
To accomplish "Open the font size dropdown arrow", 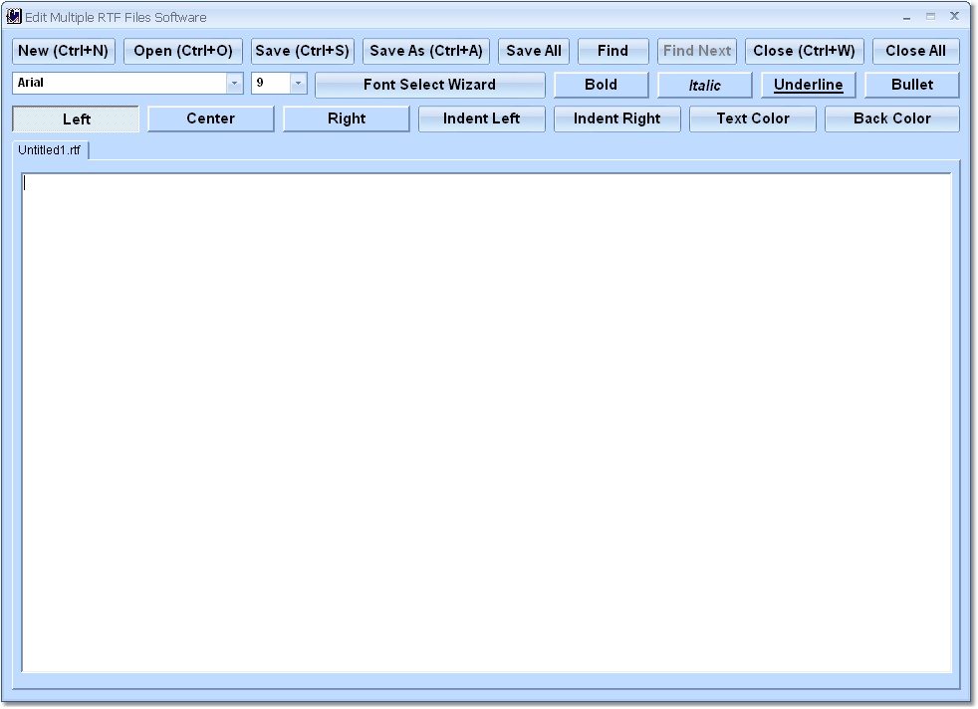I will click(298, 83).
